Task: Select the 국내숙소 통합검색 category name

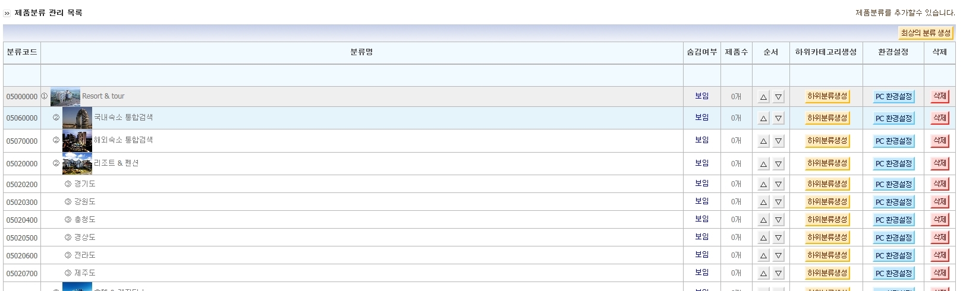Action: click(x=123, y=118)
